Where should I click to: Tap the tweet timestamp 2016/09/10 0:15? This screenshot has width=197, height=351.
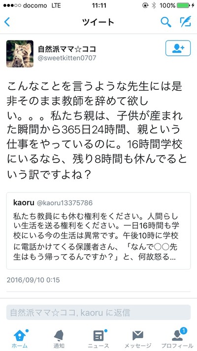point(33,280)
